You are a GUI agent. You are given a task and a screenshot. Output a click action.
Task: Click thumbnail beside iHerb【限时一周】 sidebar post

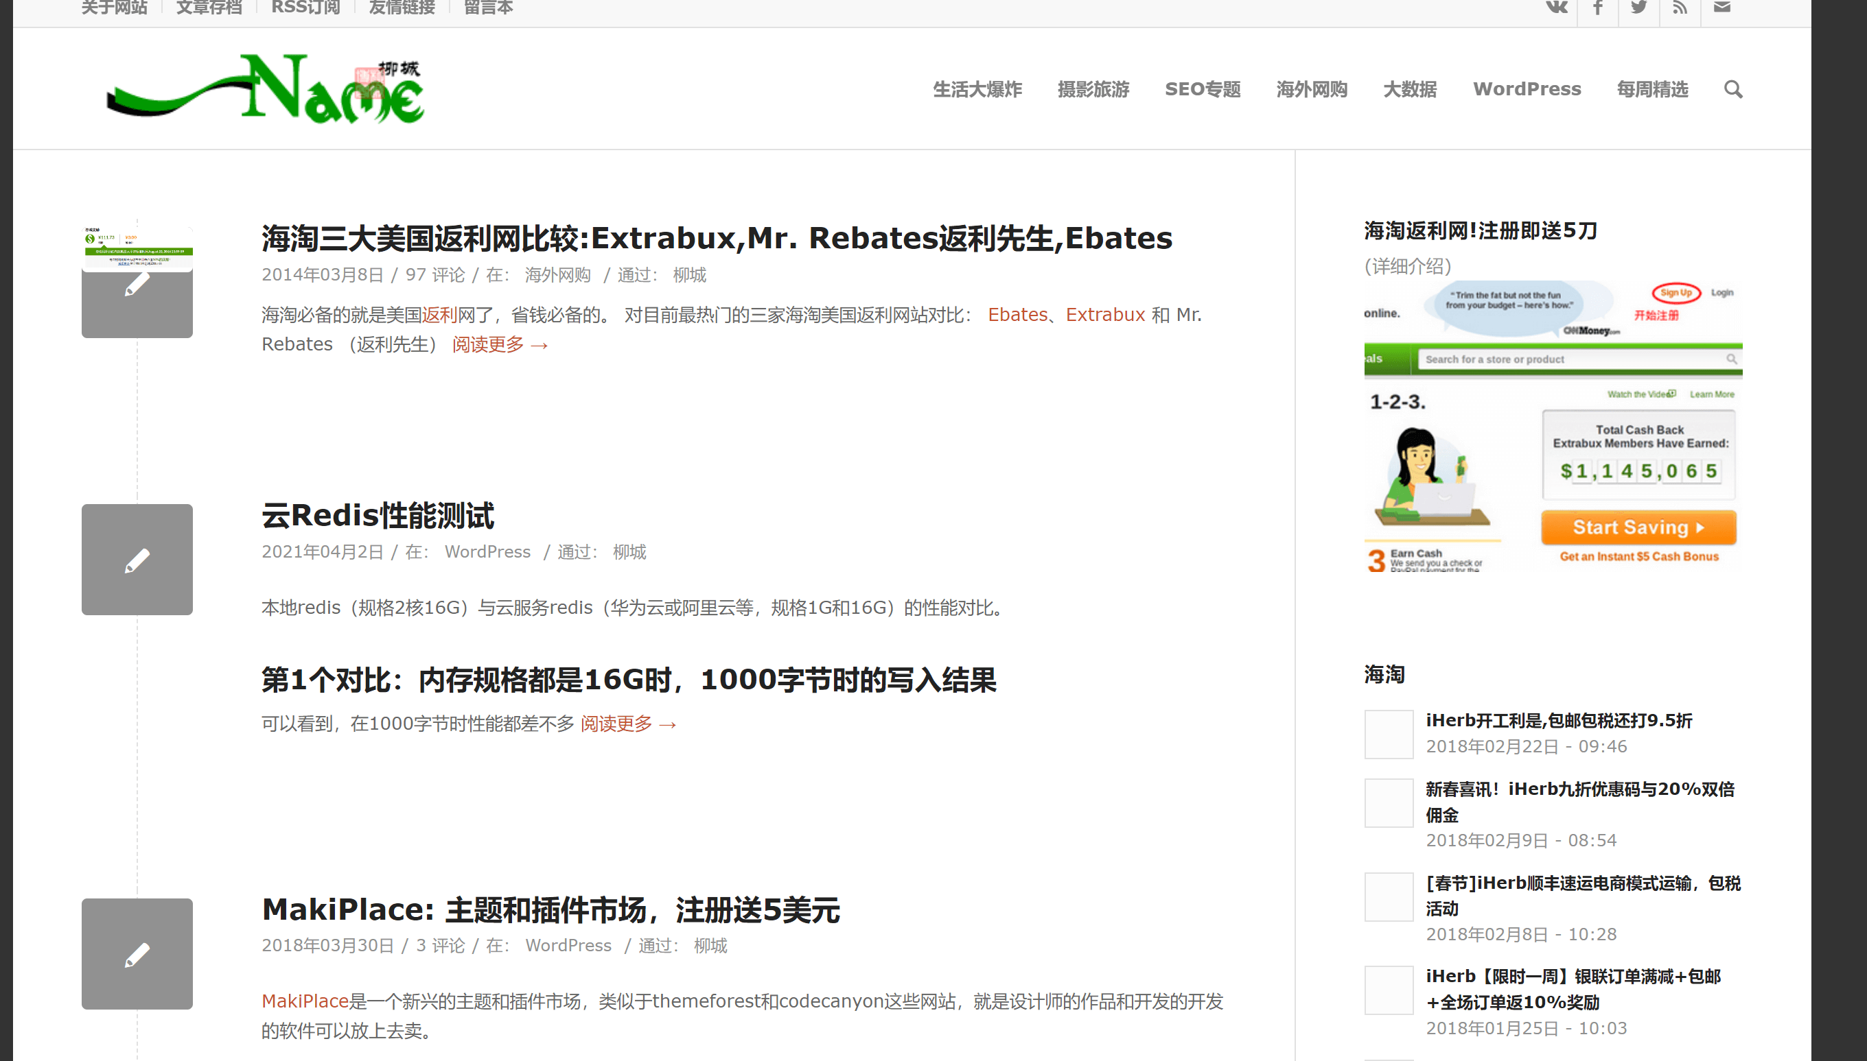[1389, 990]
